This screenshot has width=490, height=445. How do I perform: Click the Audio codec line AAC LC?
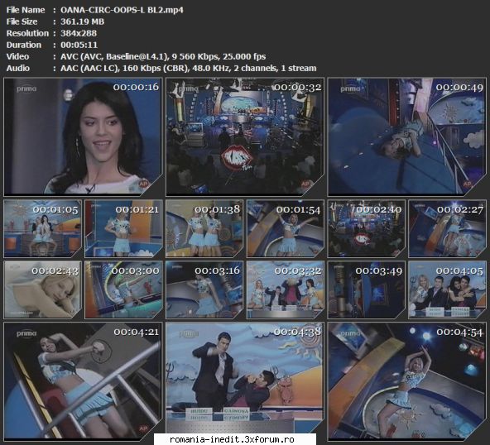(189, 68)
